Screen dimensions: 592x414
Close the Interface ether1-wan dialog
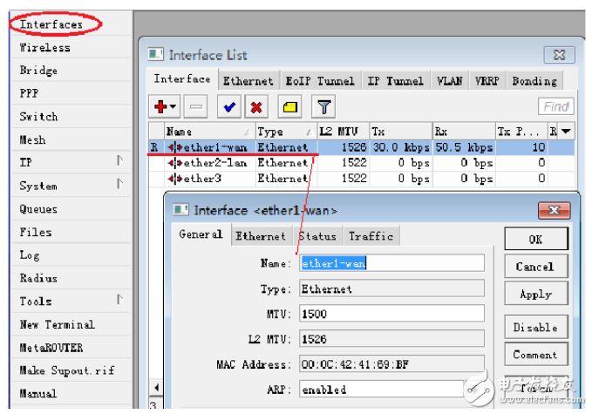(553, 210)
